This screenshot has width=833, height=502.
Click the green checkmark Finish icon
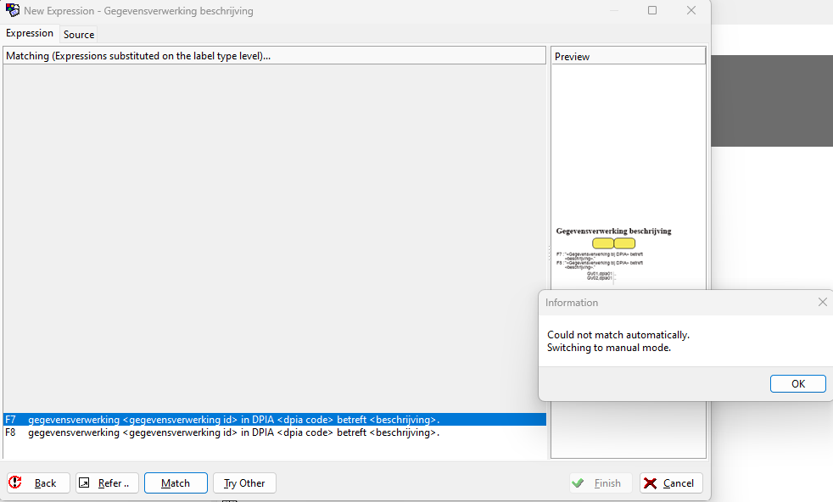578,482
